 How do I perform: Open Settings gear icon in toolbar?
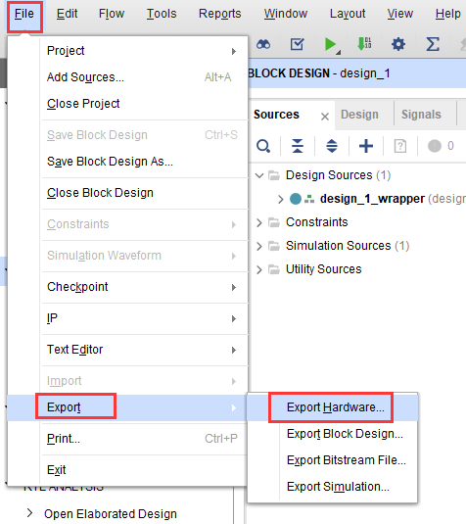point(398,44)
